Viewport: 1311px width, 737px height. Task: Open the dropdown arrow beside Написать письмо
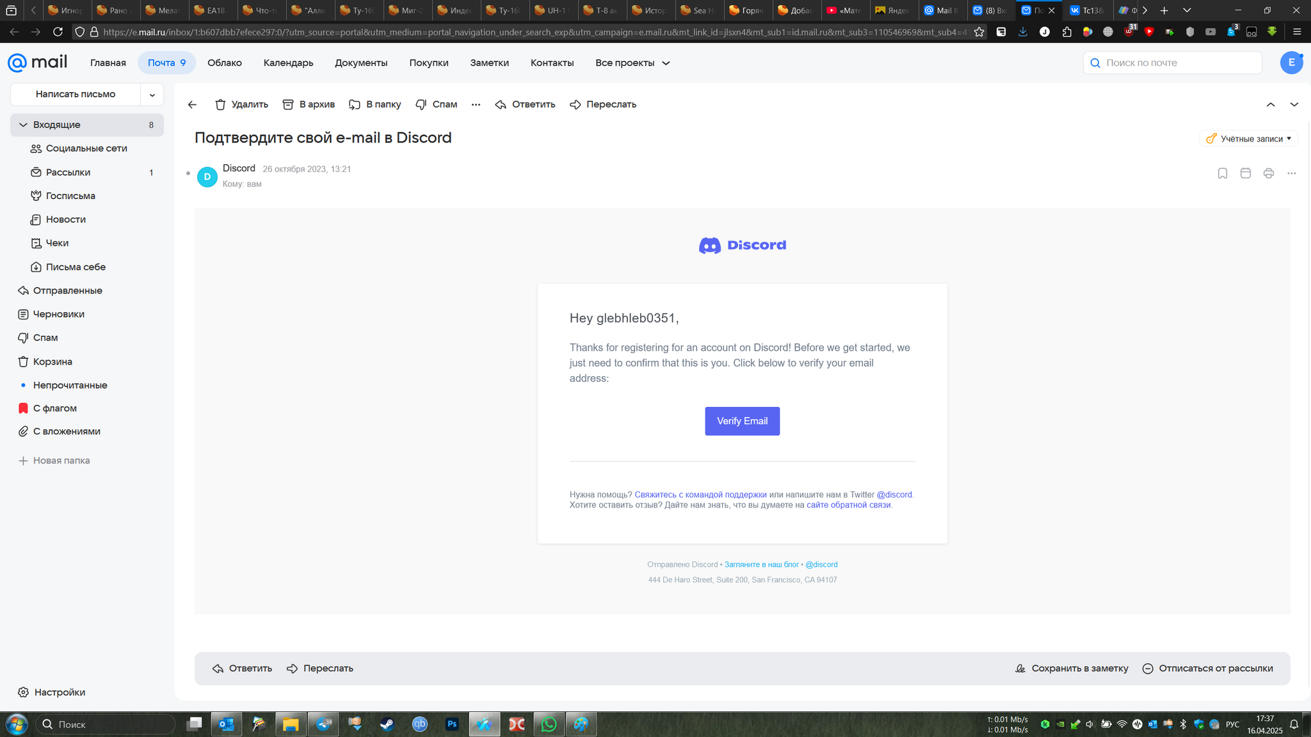tap(152, 95)
